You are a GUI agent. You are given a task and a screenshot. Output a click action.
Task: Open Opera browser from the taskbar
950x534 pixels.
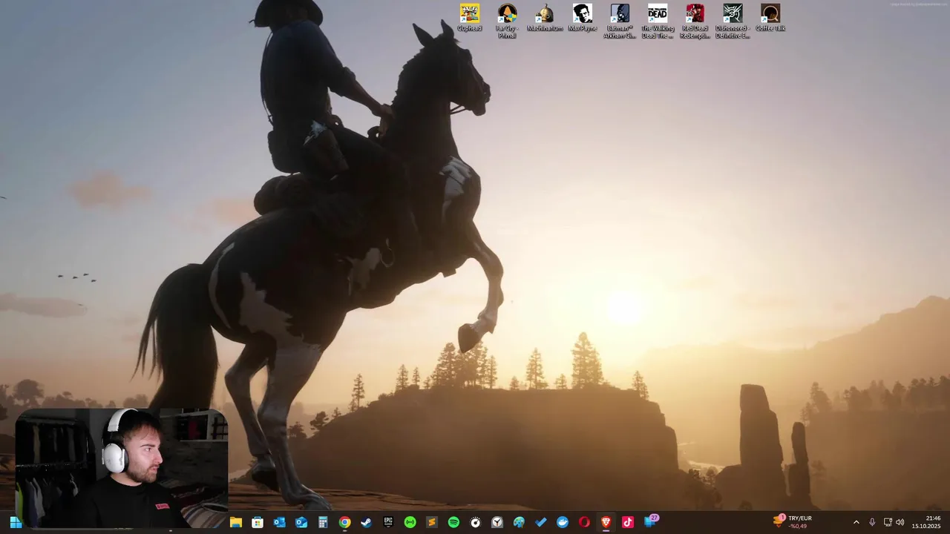coord(584,522)
